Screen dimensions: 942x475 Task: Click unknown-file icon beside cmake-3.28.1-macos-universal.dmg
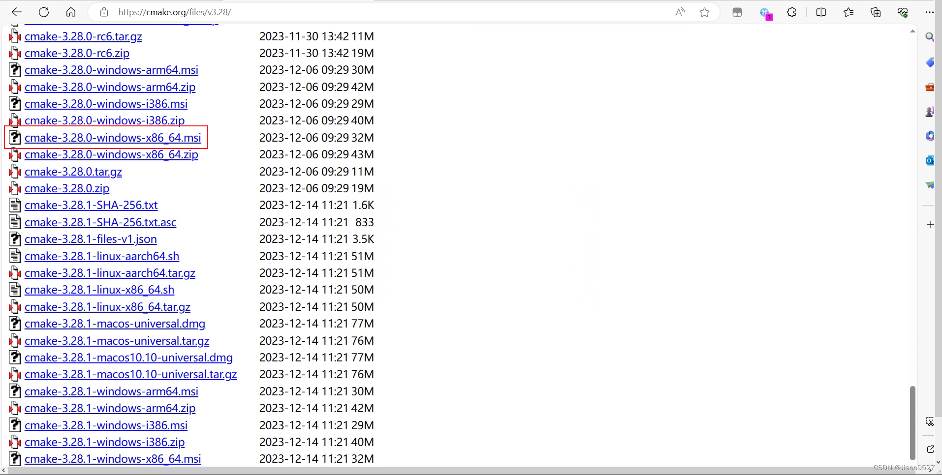point(15,324)
